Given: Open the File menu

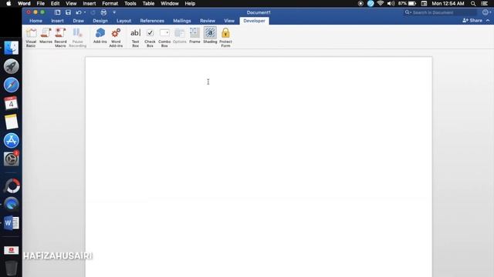Looking at the screenshot, I should (x=41, y=3).
